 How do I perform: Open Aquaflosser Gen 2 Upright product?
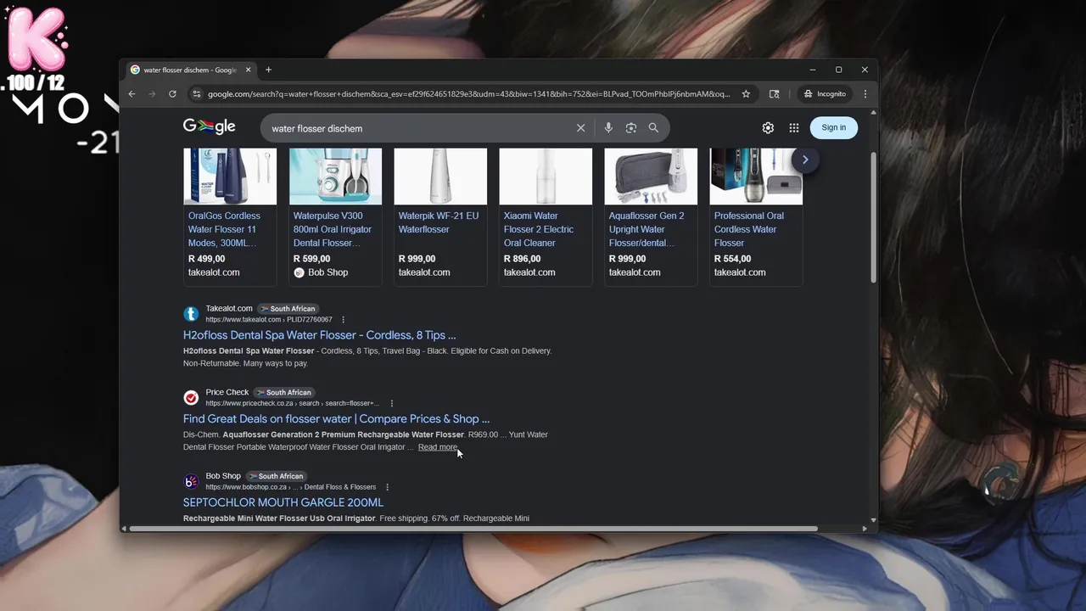(647, 229)
